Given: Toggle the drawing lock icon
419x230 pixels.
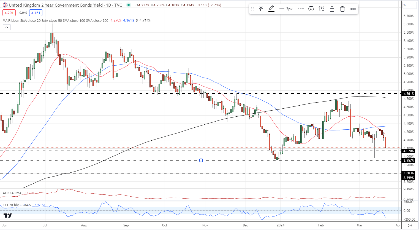Looking at the screenshot, I should point(332,9).
